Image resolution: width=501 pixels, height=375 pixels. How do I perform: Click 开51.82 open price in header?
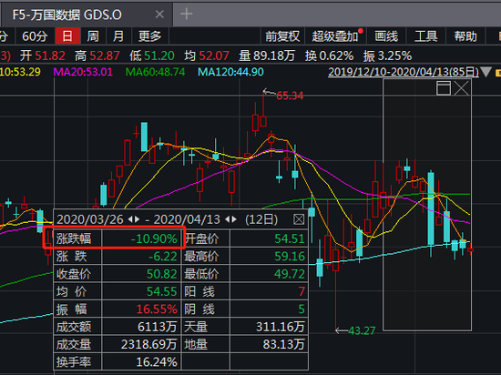pos(43,56)
